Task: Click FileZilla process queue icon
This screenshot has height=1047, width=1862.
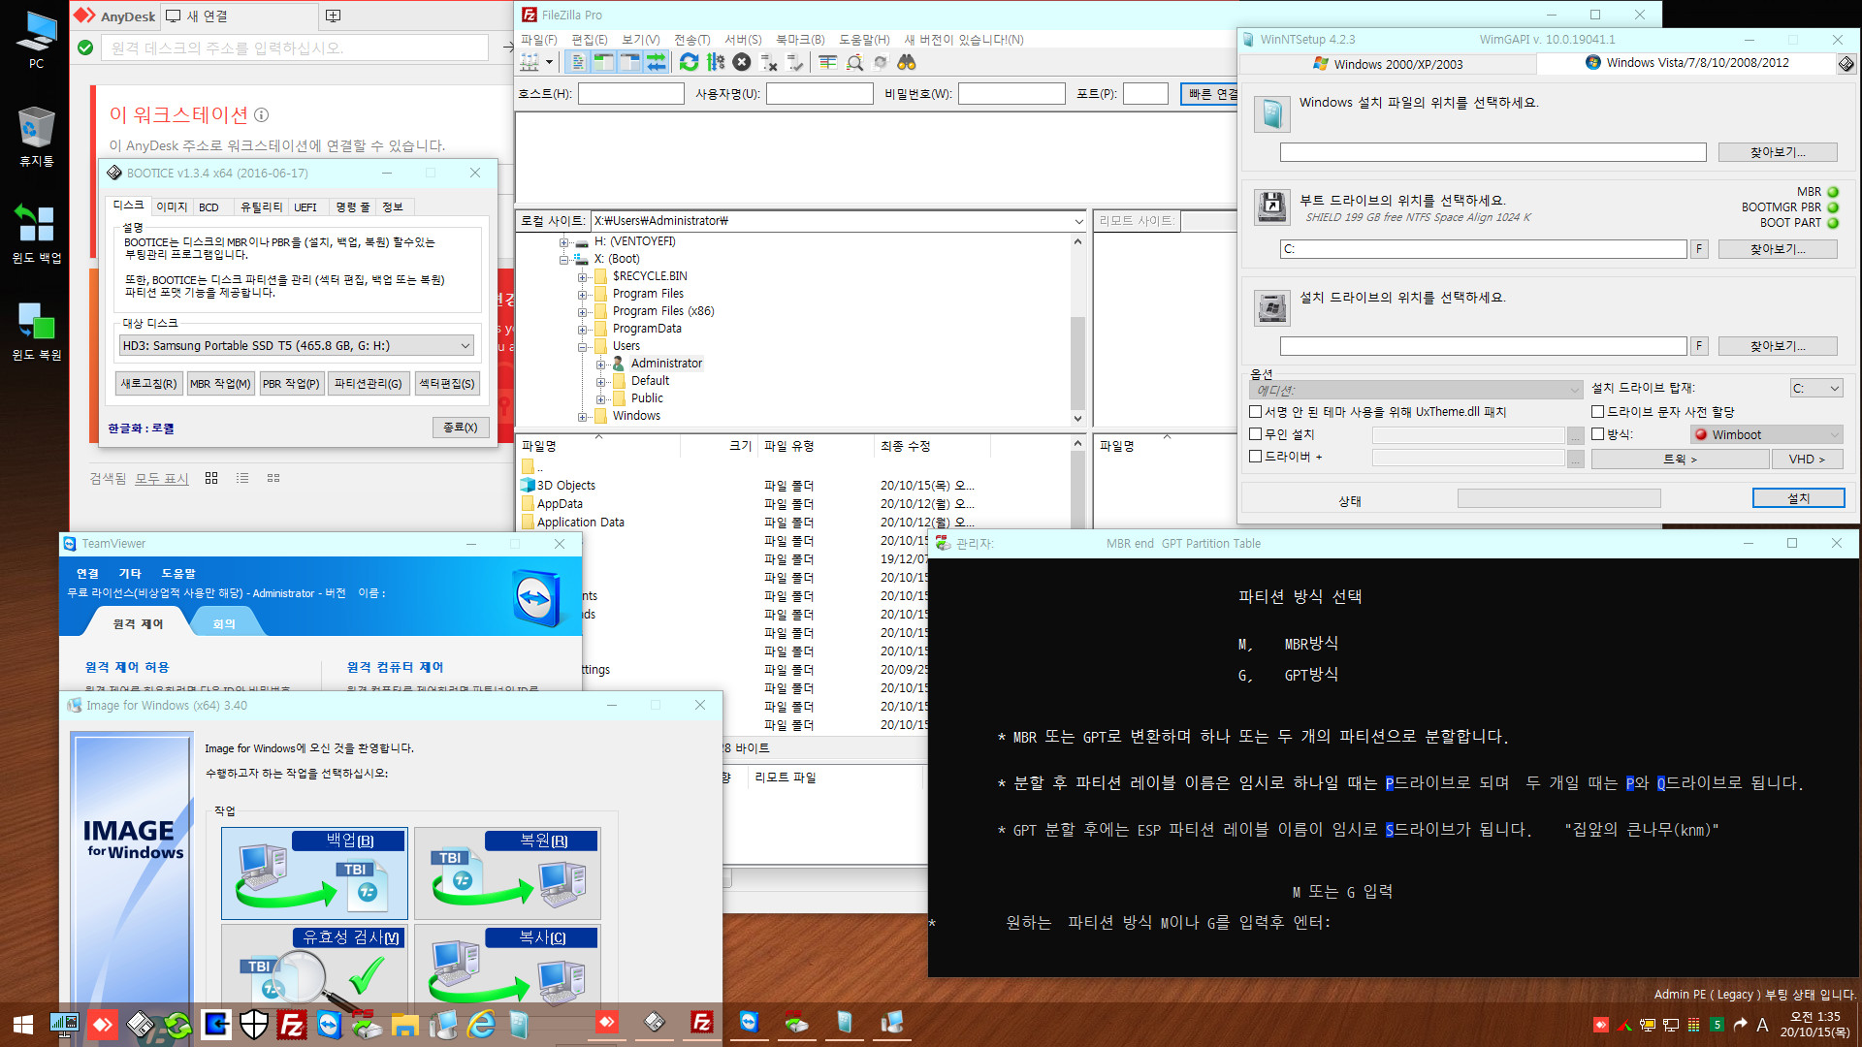Action: pyautogui.click(x=716, y=62)
